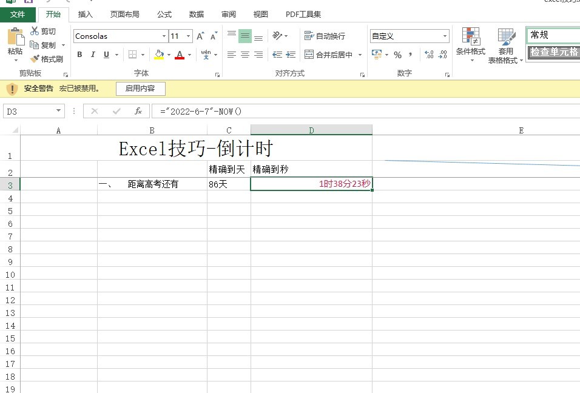580x393 pixels.
Task: Apply cell borders icon
Action: (x=132, y=55)
